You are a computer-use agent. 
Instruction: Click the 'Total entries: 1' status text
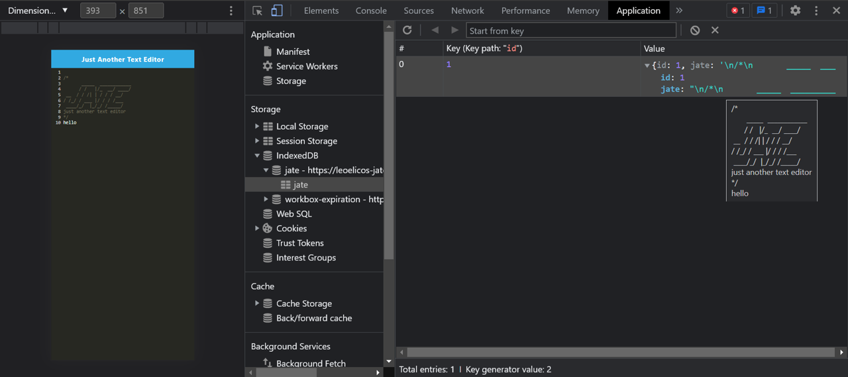click(427, 369)
